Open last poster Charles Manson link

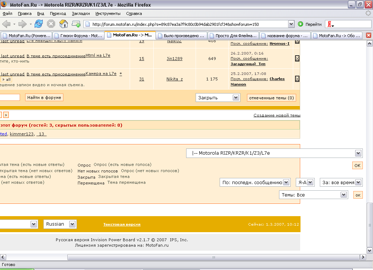(258, 82)
